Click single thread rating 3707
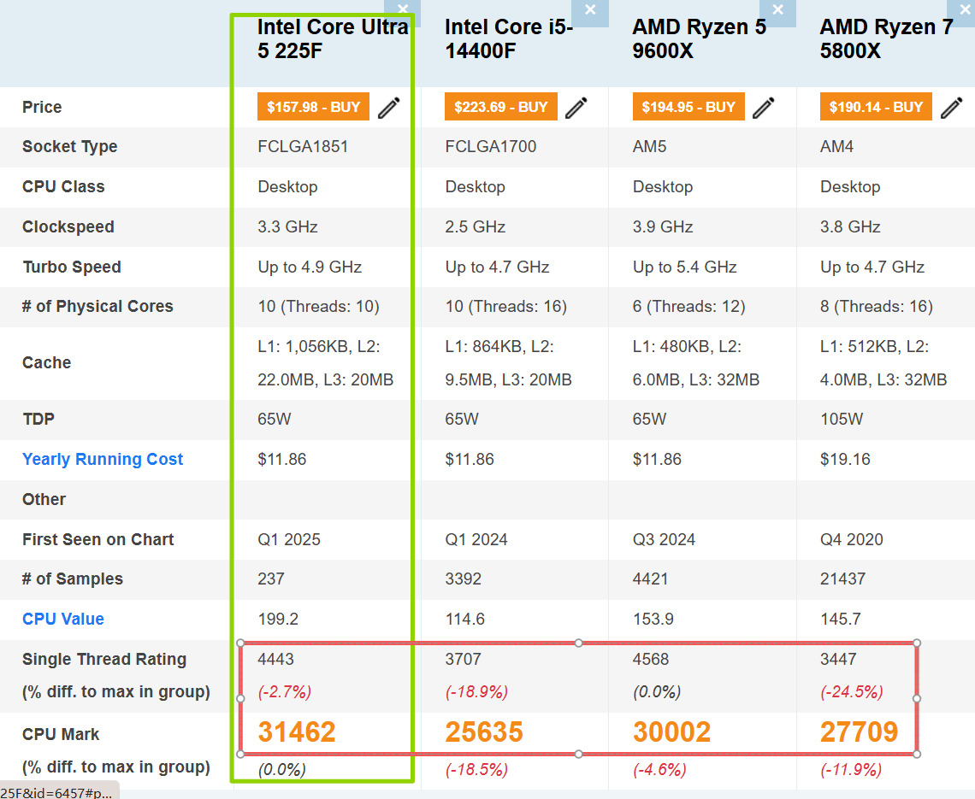The image size is (975, 799). click(463, 659)
